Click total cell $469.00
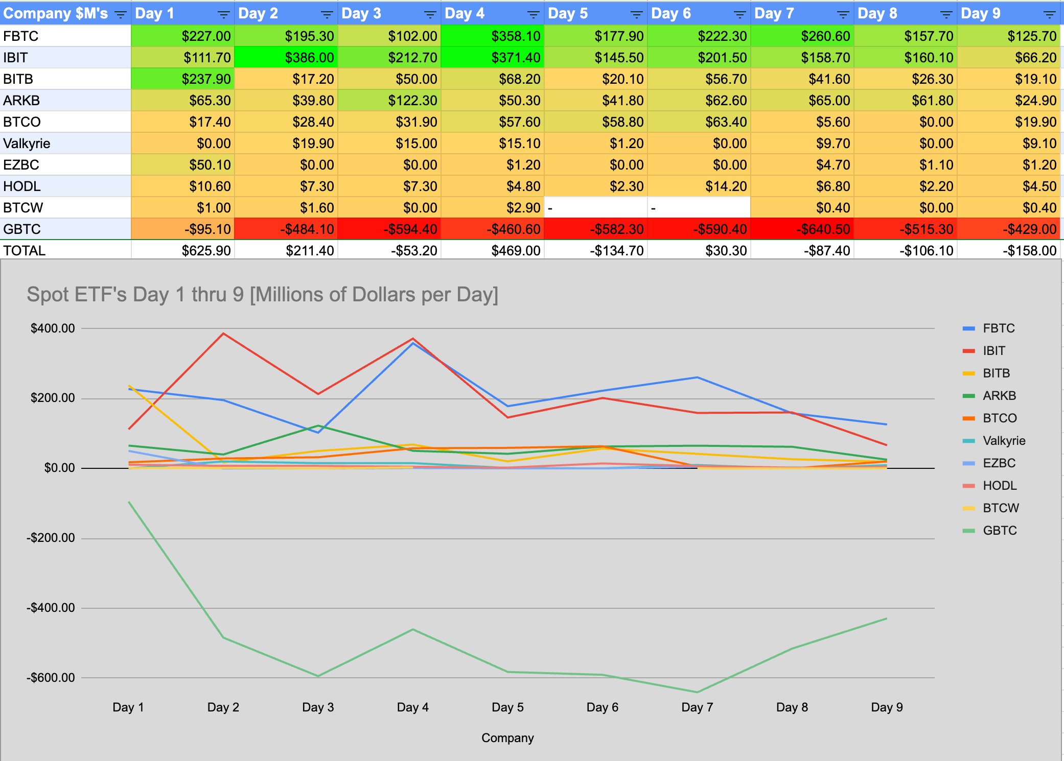This screenshot has width=1064, height=761. click(492, 250)
